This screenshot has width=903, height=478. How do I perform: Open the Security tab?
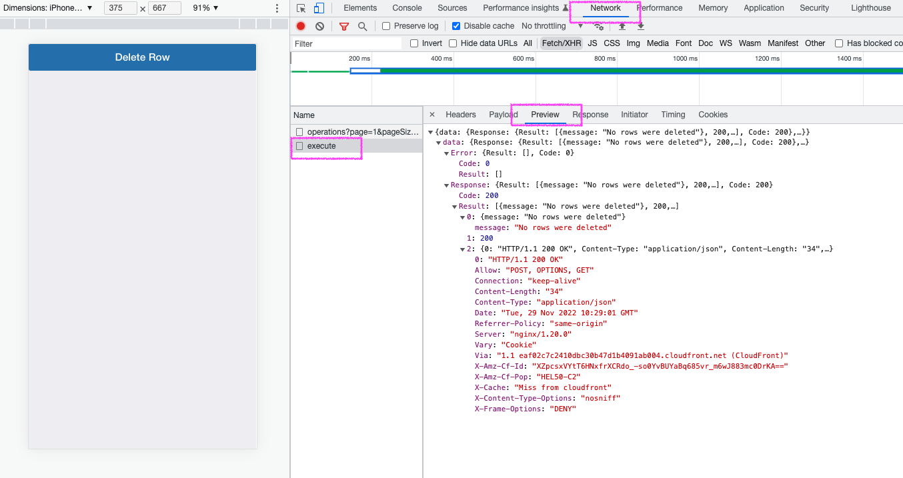click(x=814, y=8)
